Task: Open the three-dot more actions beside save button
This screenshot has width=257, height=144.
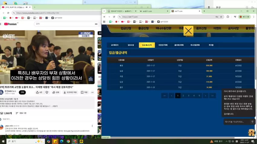Action: [x=93, y=92]
